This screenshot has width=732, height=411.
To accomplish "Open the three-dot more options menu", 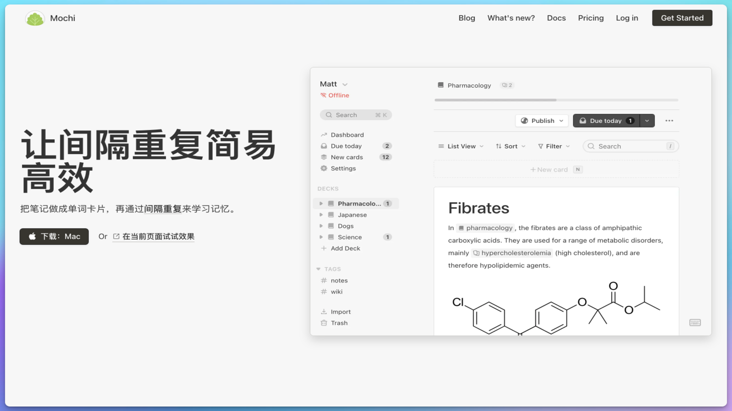I will coord(669,121).
